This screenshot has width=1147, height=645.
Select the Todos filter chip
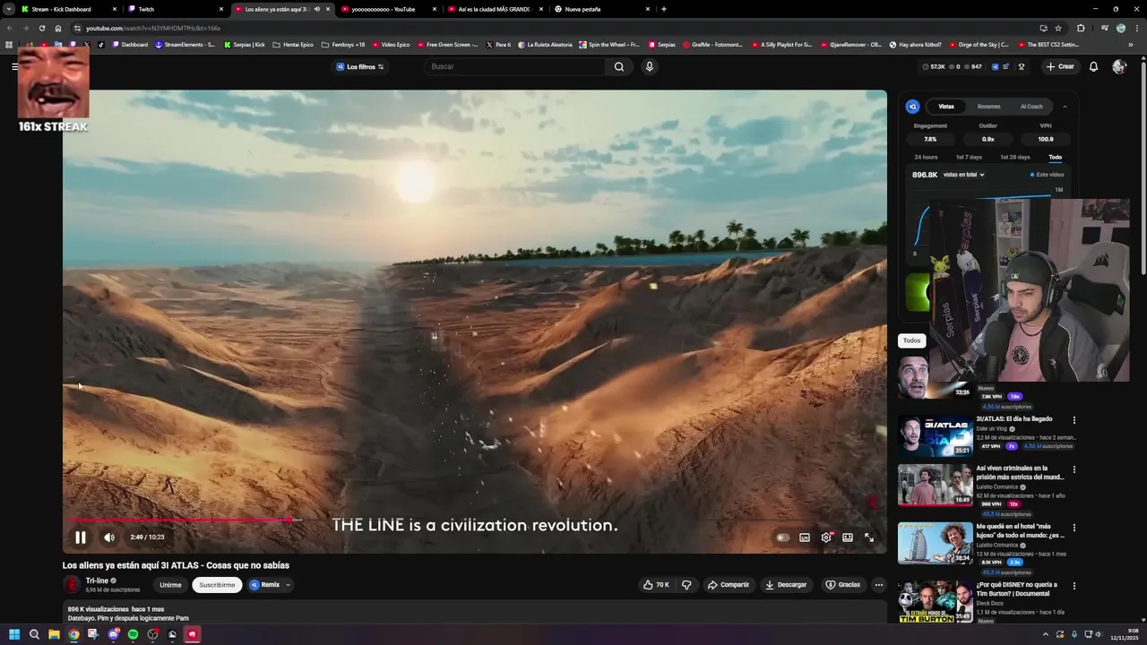pyautogui.click(x=911, y=340)
